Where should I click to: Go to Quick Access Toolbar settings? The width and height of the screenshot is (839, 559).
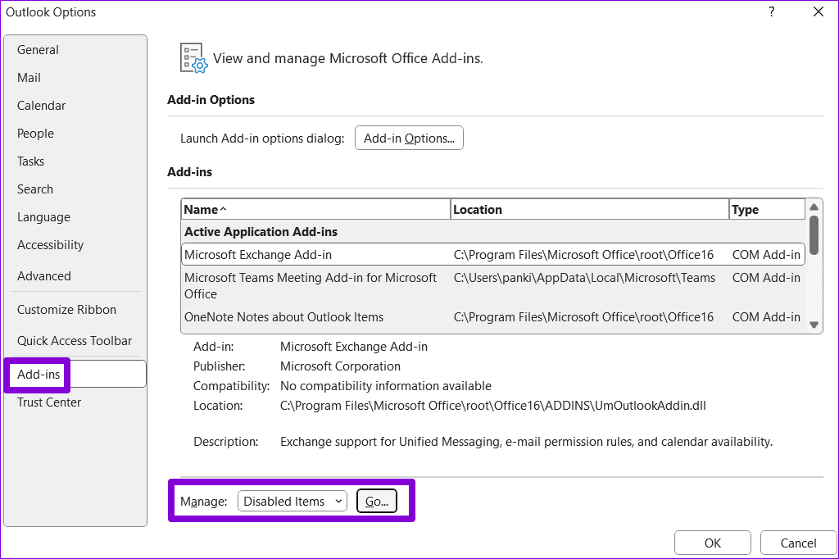[75, 340]
